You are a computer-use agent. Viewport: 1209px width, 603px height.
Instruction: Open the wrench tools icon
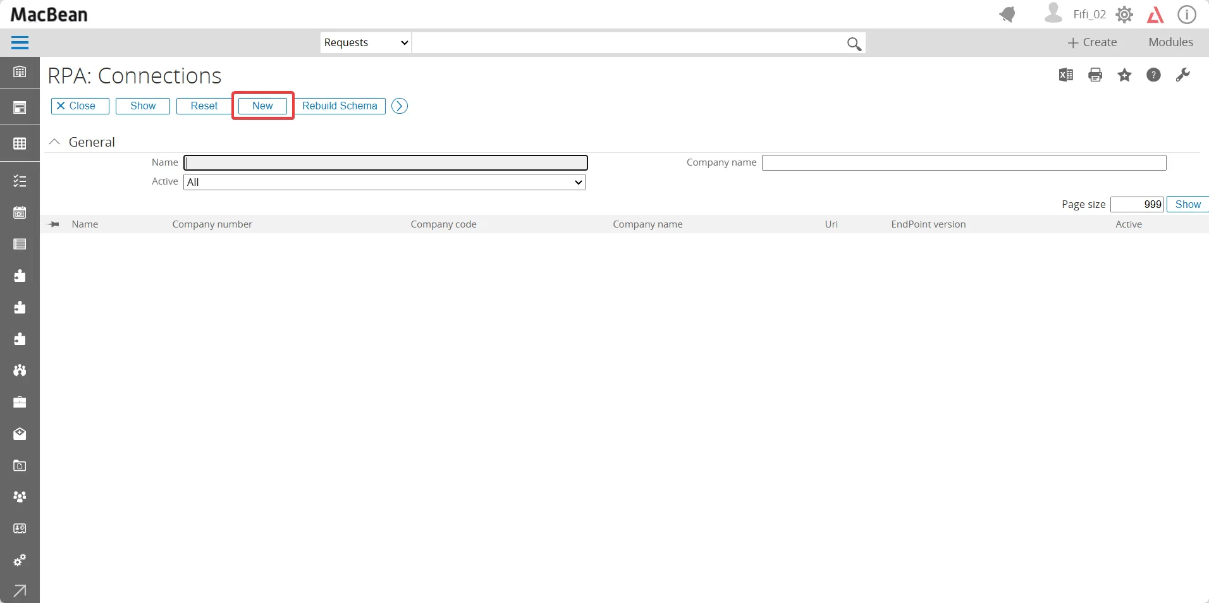pyautogui.click(x=1183, y=75)
